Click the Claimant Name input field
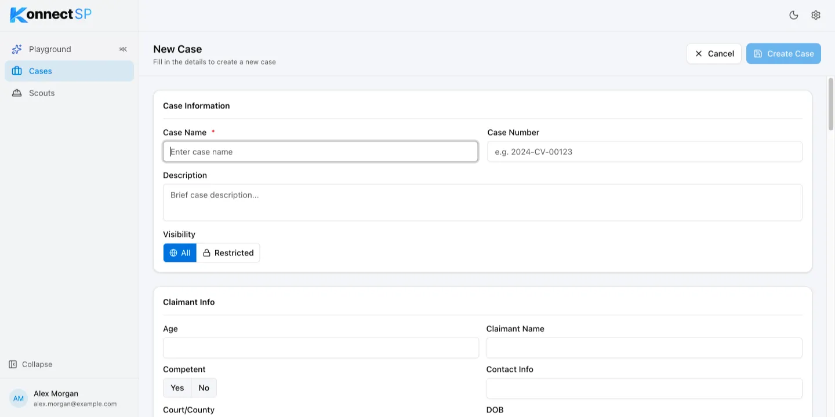This screenshot has height=417, width=835. 644,348
